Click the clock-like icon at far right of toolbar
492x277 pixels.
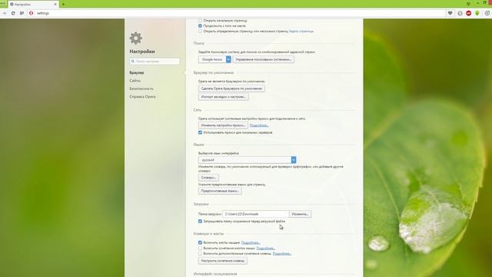pyautogui.click(x=487, y=13)
